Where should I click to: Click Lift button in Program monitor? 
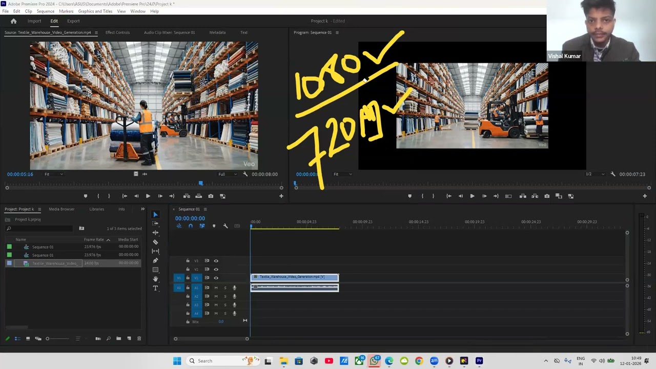coord(523,196)
